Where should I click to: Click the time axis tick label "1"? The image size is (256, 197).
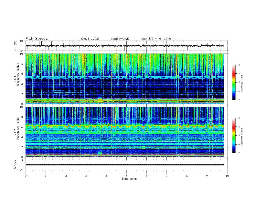coord(46,176)
